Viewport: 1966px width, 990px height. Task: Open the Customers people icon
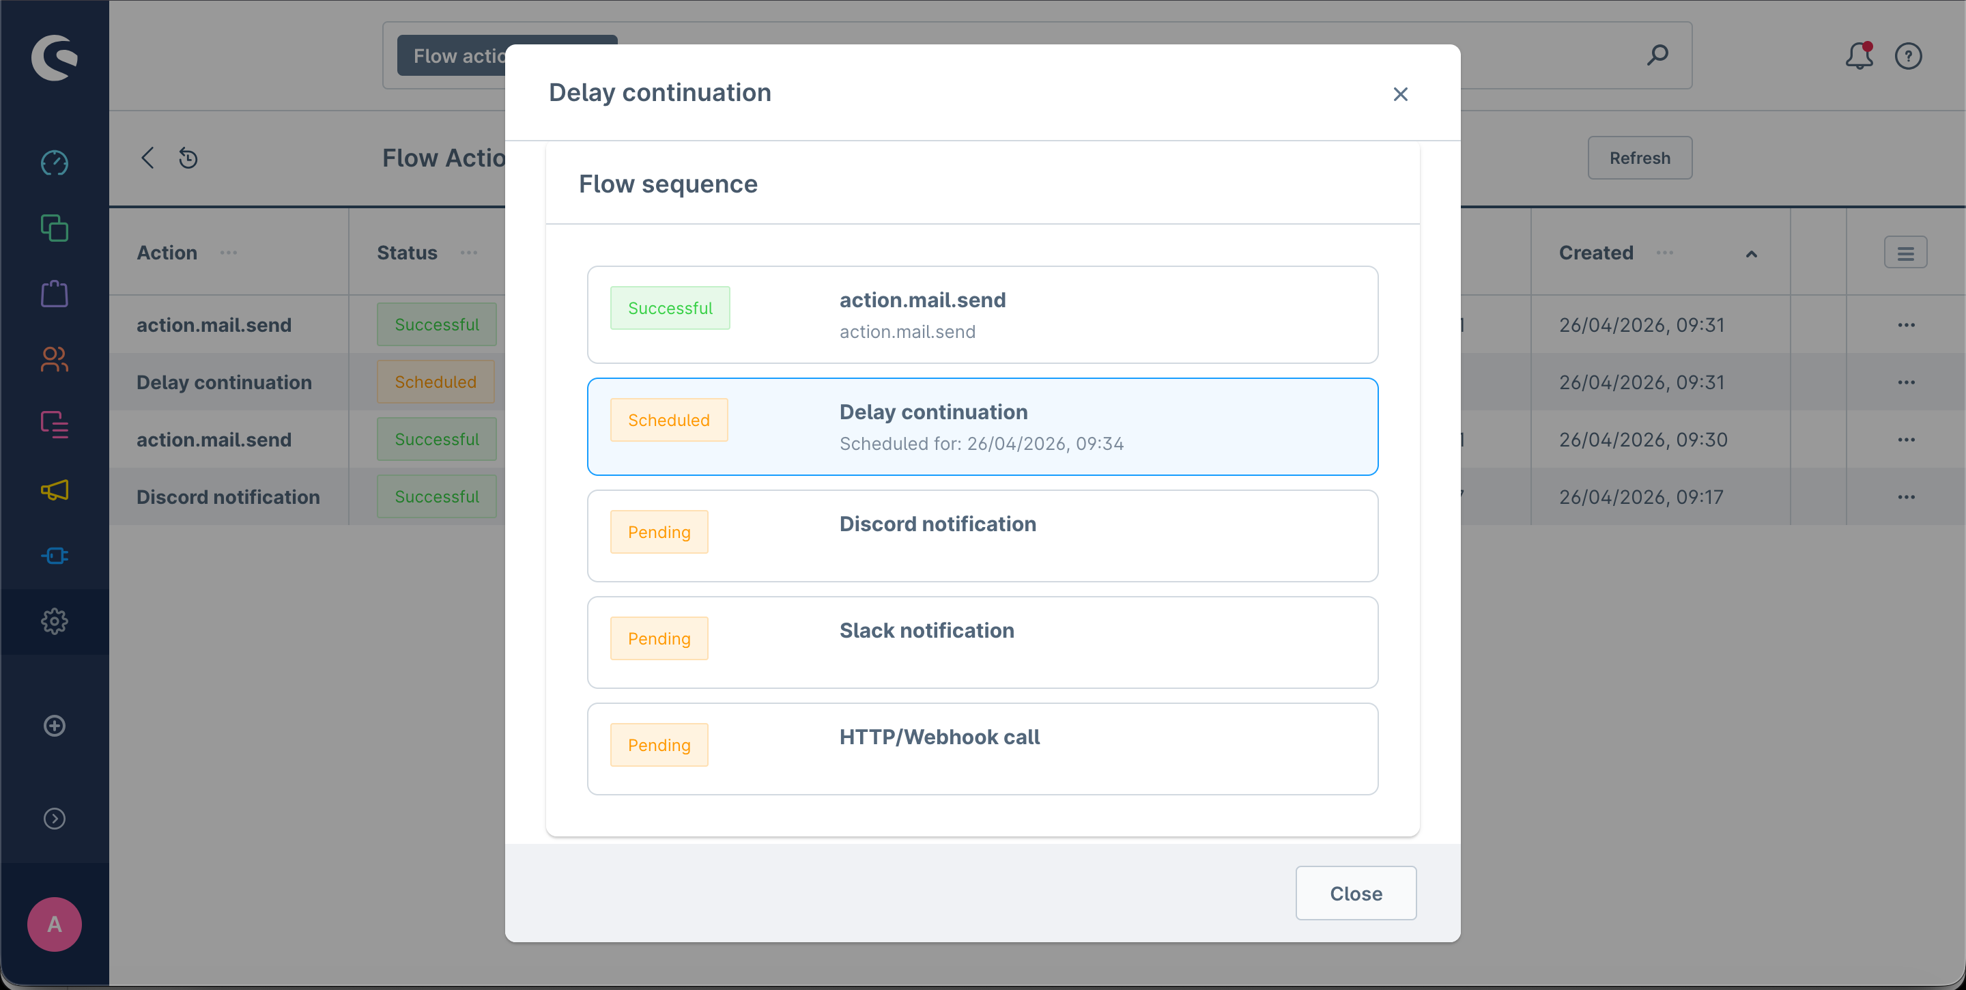(x=54, y=358)
